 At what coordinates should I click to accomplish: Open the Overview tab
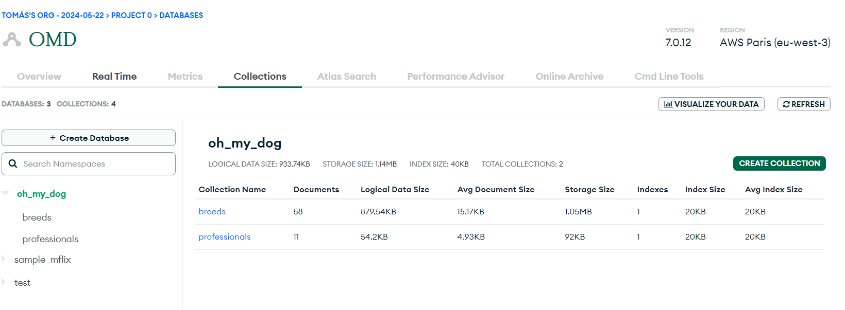[x=39, y=76]
